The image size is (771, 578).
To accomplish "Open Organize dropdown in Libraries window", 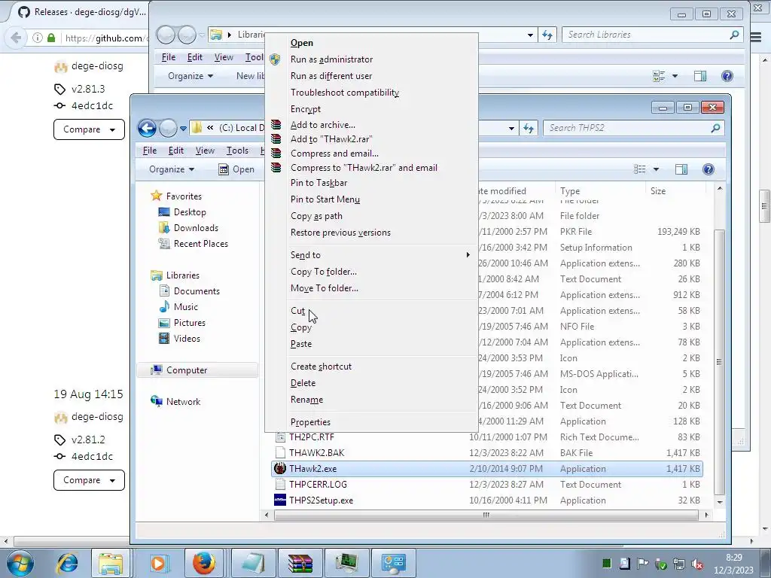I will pyautogui.click(x=190, y=76).
